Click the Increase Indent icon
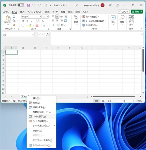Viewport: 146px width, 150px height. (57, 25)
